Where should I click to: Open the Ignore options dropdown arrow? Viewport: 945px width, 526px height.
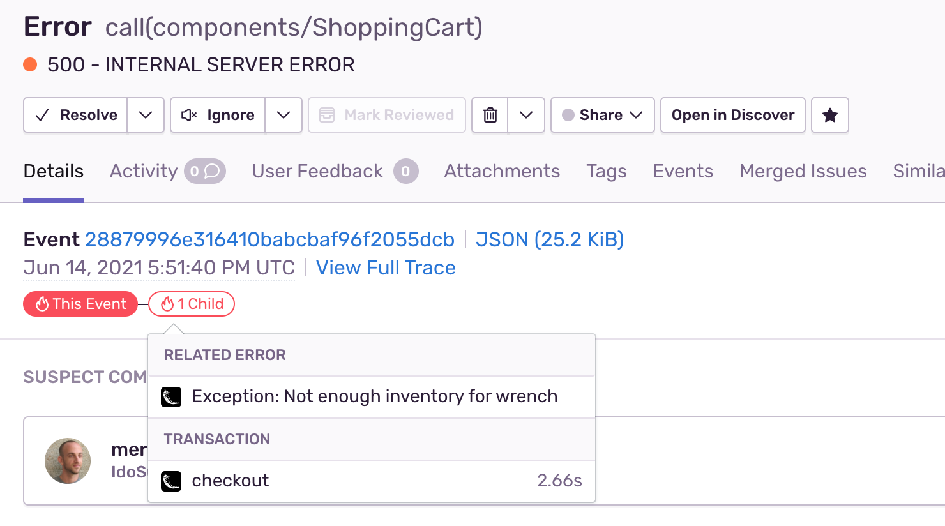[x=283, y=115]
